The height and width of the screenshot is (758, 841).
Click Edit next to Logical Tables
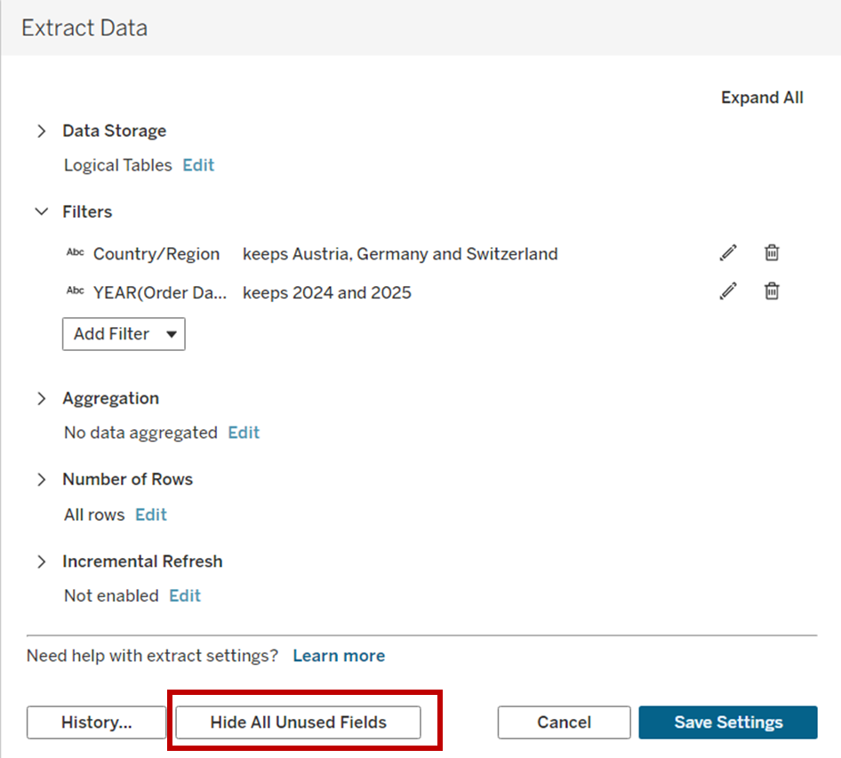coord(198,165)
